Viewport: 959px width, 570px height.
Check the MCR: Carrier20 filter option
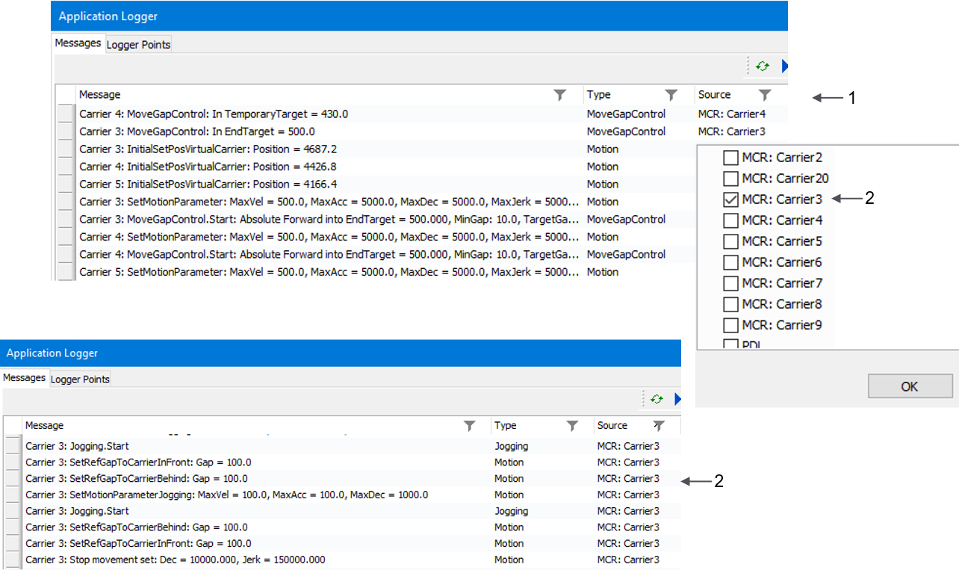pos(730,179)
